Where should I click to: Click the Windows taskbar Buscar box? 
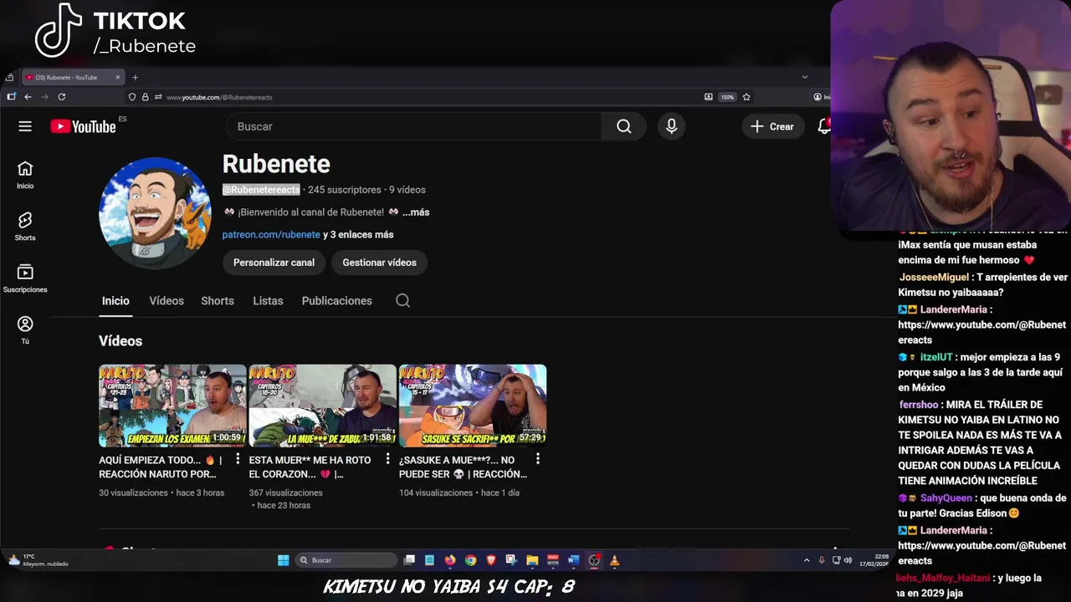point(346,560)
